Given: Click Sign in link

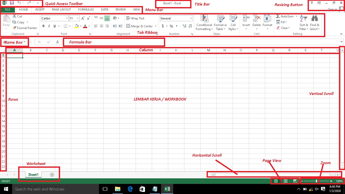Looking at the screenshot, I should [x=333, y=9].
